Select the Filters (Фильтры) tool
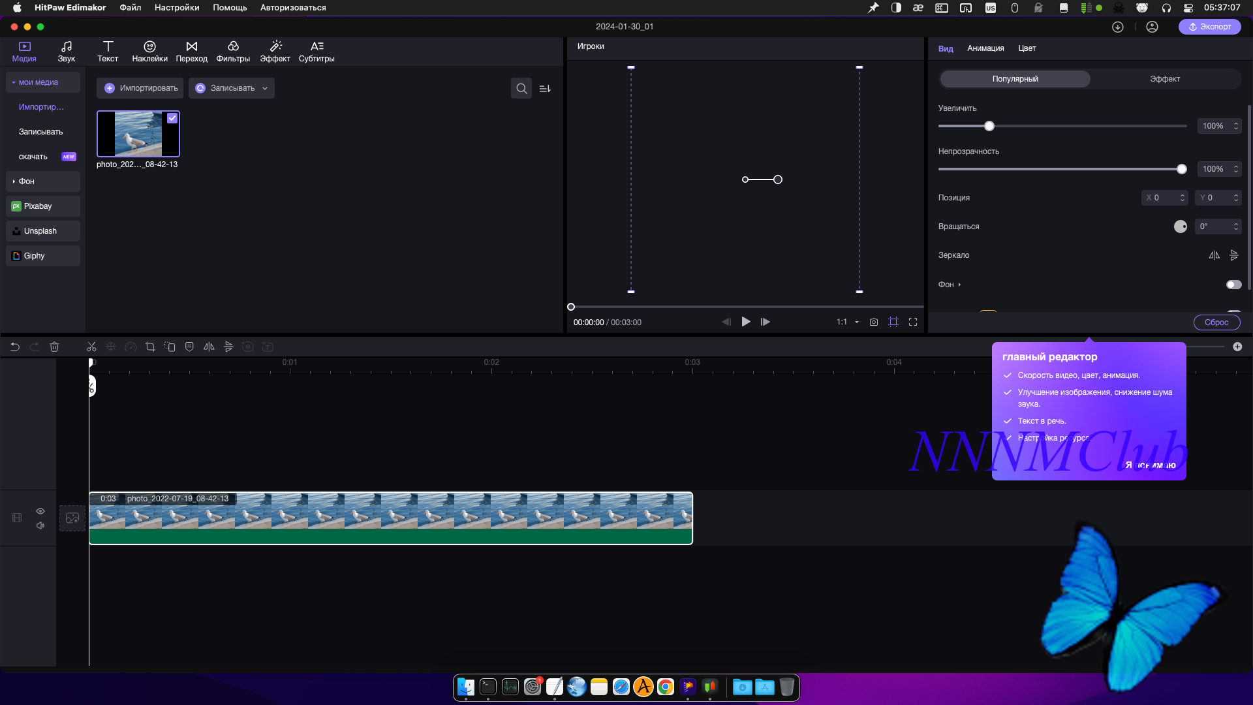1253x705 pixels. coord(233,51)
